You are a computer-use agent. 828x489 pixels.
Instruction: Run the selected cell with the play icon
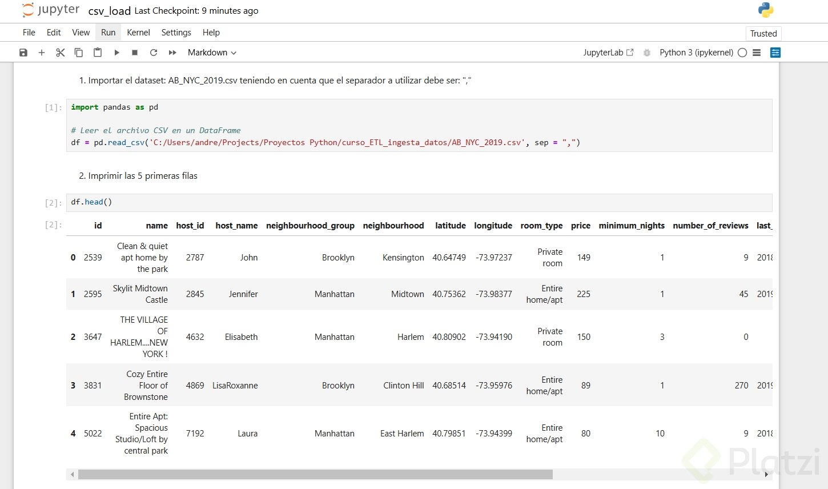point(116,53)
